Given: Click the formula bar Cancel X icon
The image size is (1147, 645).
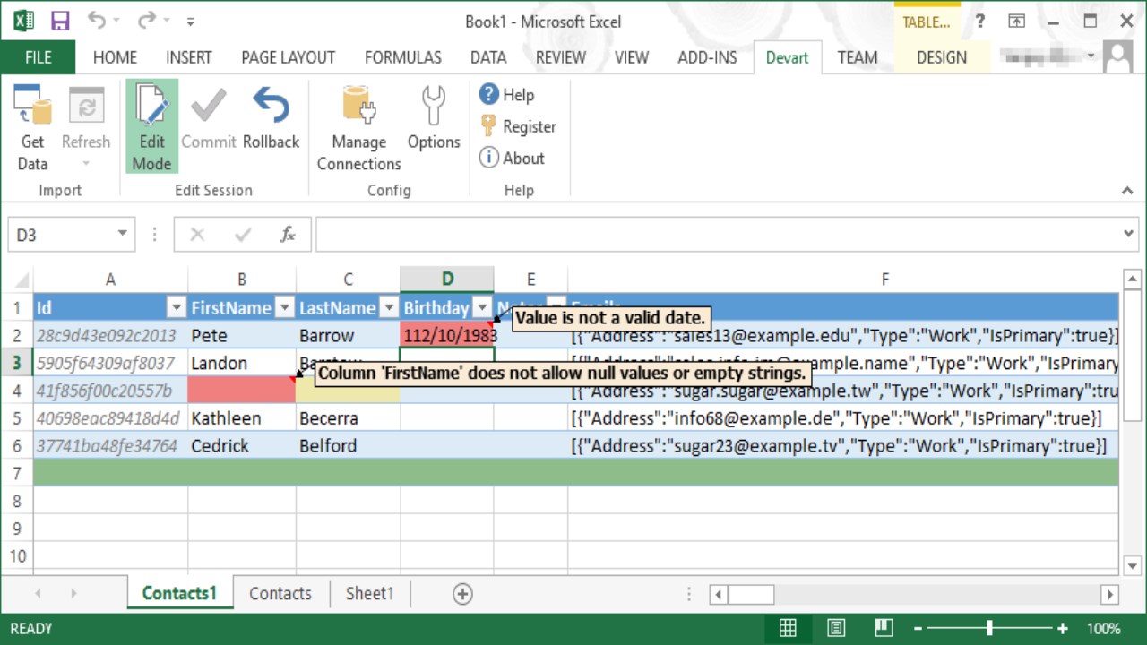Looking at the screenshot, I should pyautogui.click(x=197, y=235).
